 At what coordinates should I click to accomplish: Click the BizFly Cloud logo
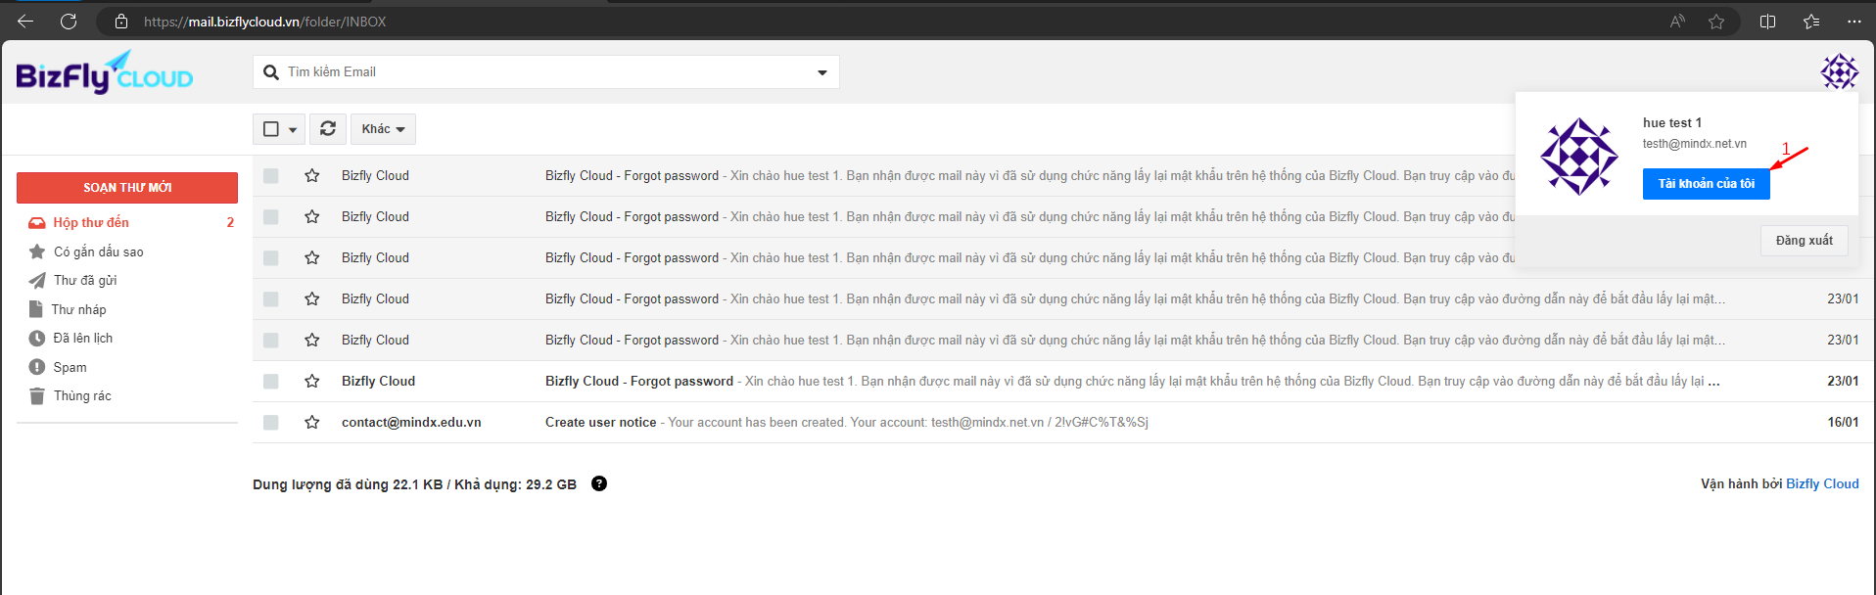(105, 73)
